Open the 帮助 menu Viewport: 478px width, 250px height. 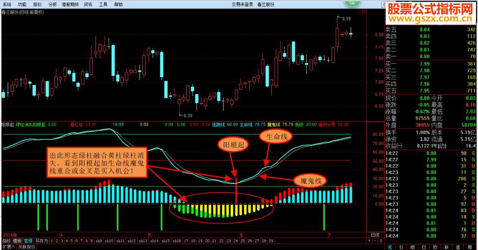[118, 4]
